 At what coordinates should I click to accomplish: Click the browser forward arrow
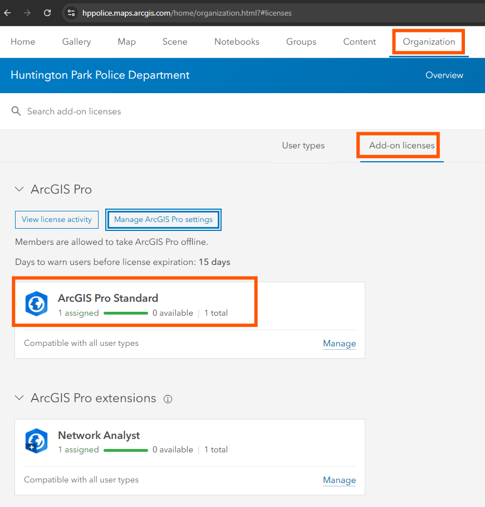(x=27, y=13)
